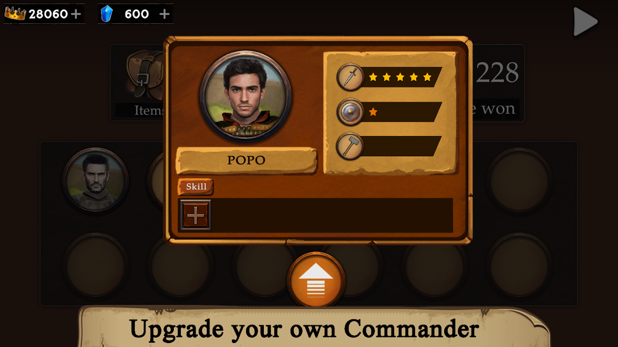
Task: Click the blue gem currency icon
Action: (106, 14)
